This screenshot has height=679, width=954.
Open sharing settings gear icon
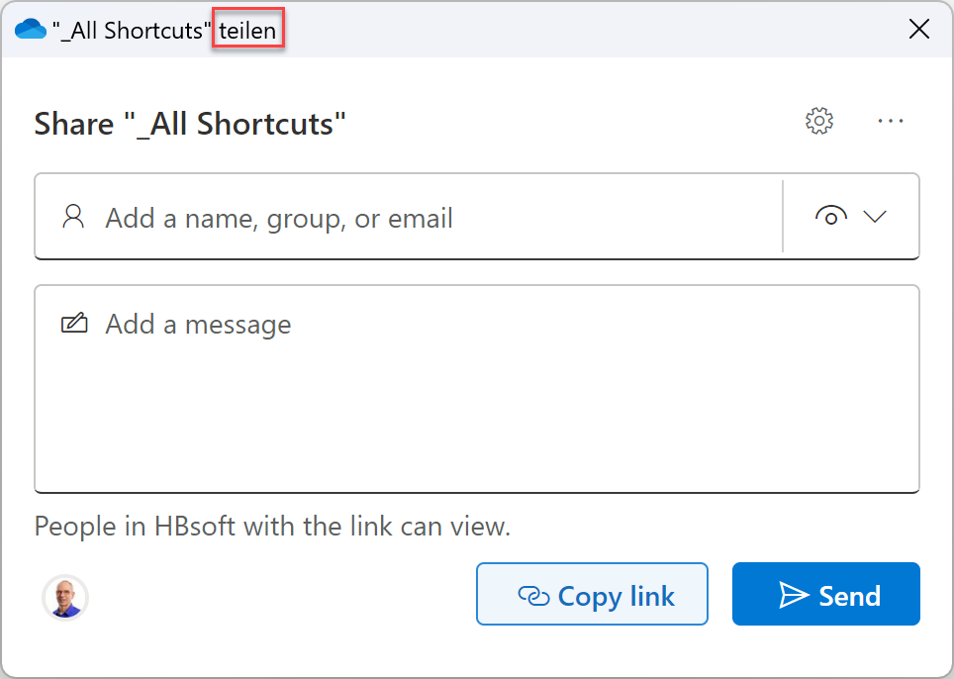(819, 121)
